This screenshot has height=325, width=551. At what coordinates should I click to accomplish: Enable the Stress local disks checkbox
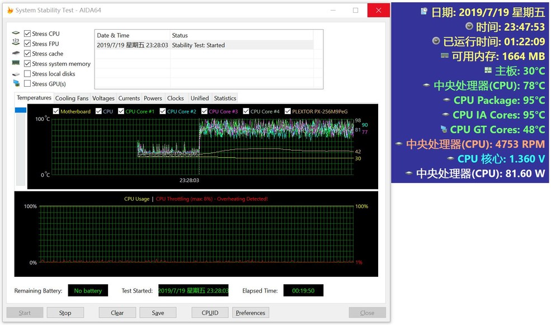click(x=27, y=73)
